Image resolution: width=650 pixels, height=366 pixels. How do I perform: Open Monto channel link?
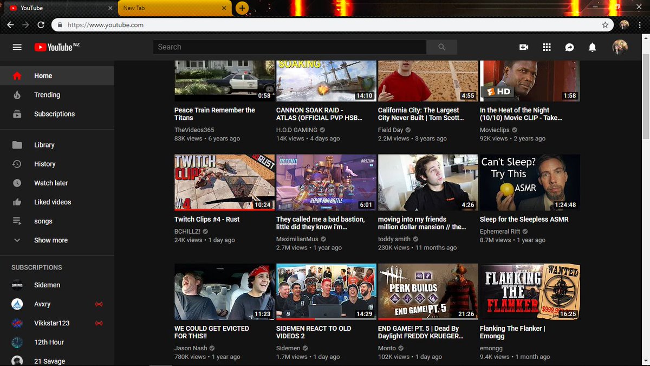coord(387,348)
